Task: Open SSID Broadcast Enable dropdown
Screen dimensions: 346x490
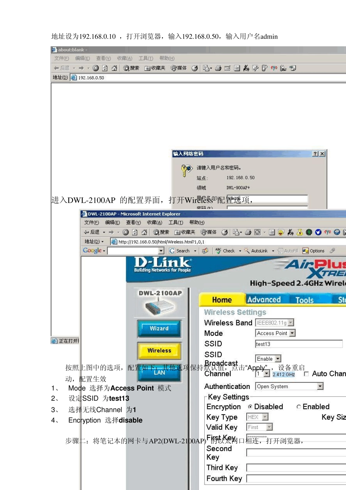Action: [x=278, y=359]
